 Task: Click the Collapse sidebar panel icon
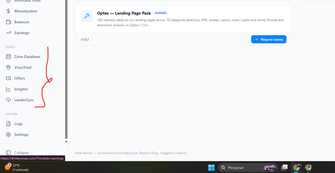8,153
